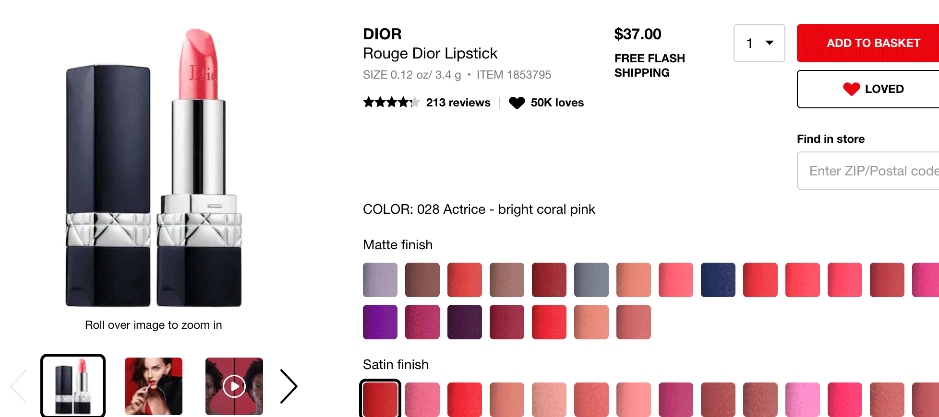The image size is (939, 417).
Task: Select the lipstick product thumbnail
Action: click(73, 386)
